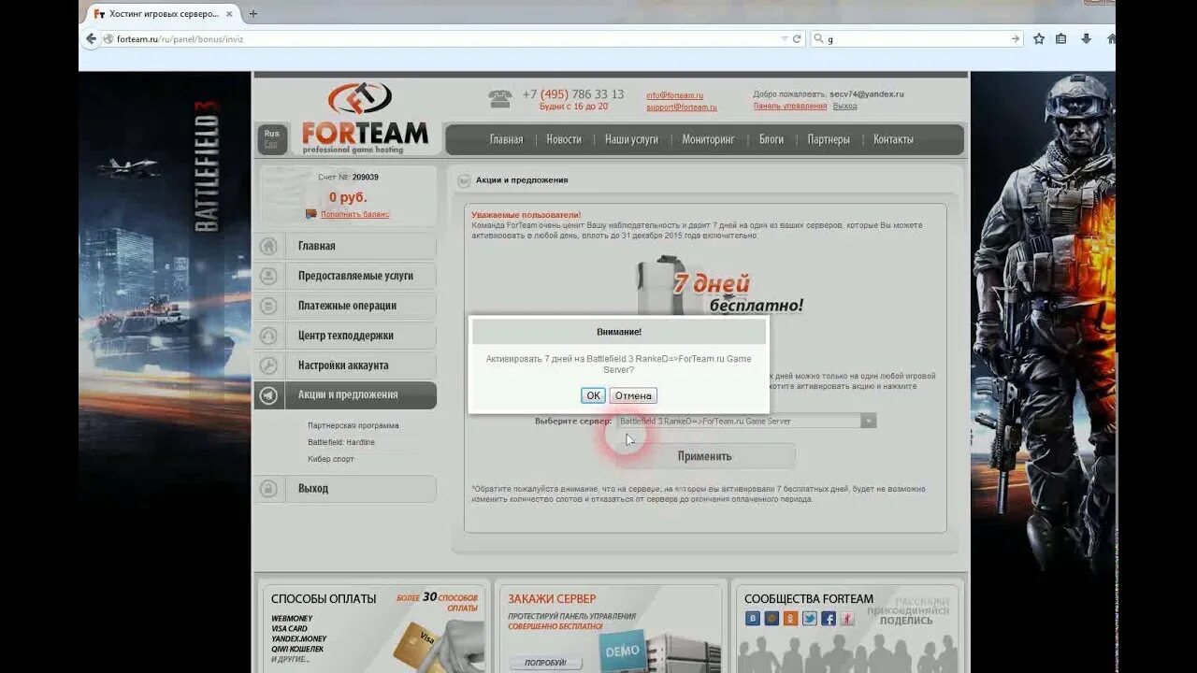
Task: Open the info@forteam.ru email link
Action: pyautogui.click(x=674, y=95)
